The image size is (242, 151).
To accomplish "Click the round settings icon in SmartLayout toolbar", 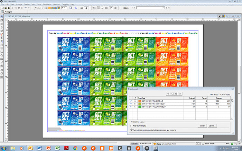I will click(176, 94).
